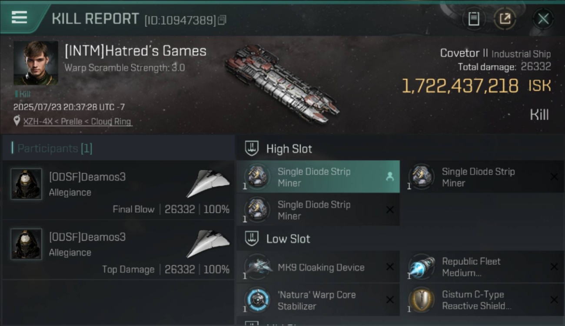Viewport: 565px width, 326px height.
Task: Toggle X mark on Republic Fleet Medium item
Action: tap(554, 267)
